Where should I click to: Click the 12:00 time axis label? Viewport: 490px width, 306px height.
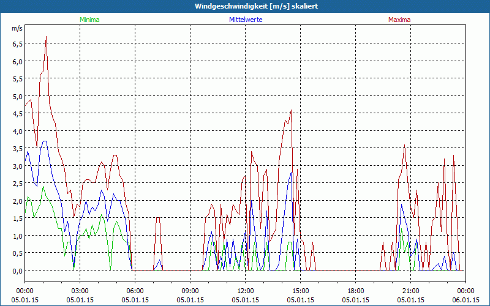coord(246,291)
